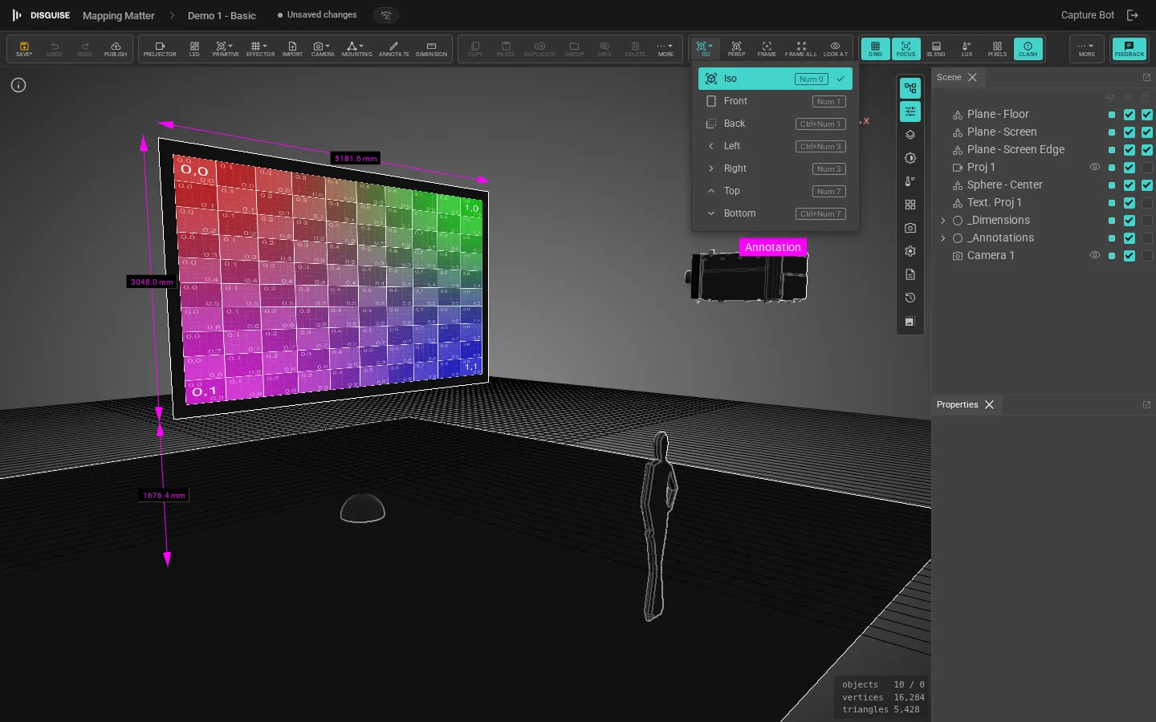Click color swatch for Text. Proj 1
The image size is (1156, 722).
1112,202
